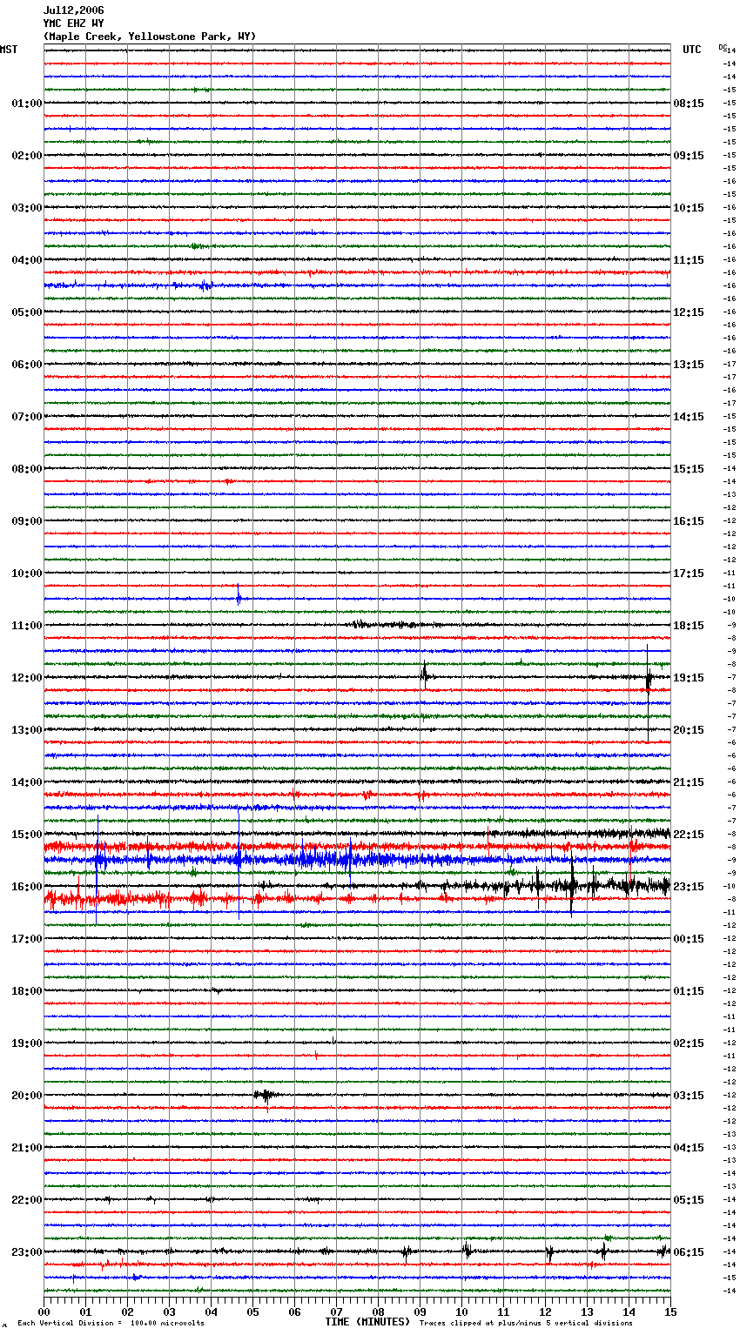Click the '02:00' MST time label
This screenshot has width=740, height=1335.
27,156
